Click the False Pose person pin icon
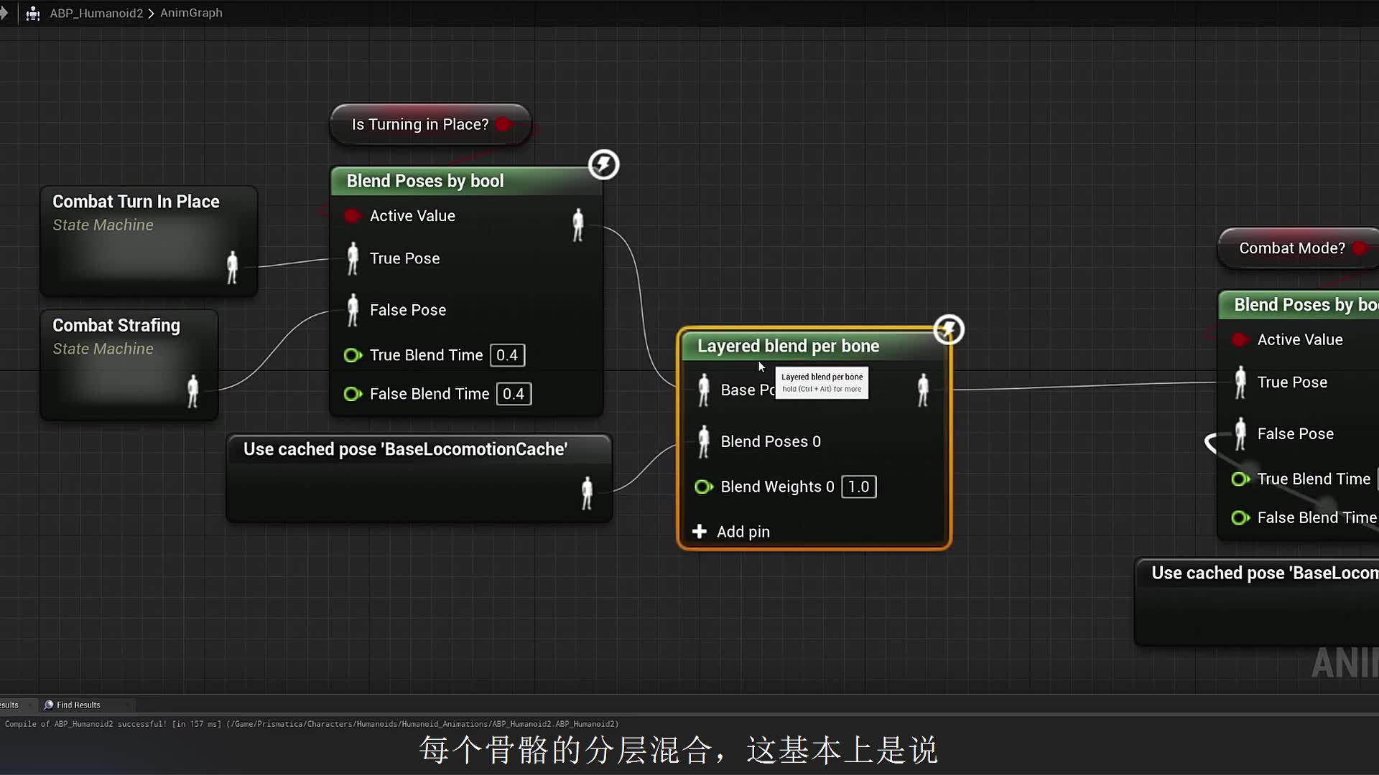The height and width of the screenshot is (775, 1379). pyautogui.click(x=352, y=311)
